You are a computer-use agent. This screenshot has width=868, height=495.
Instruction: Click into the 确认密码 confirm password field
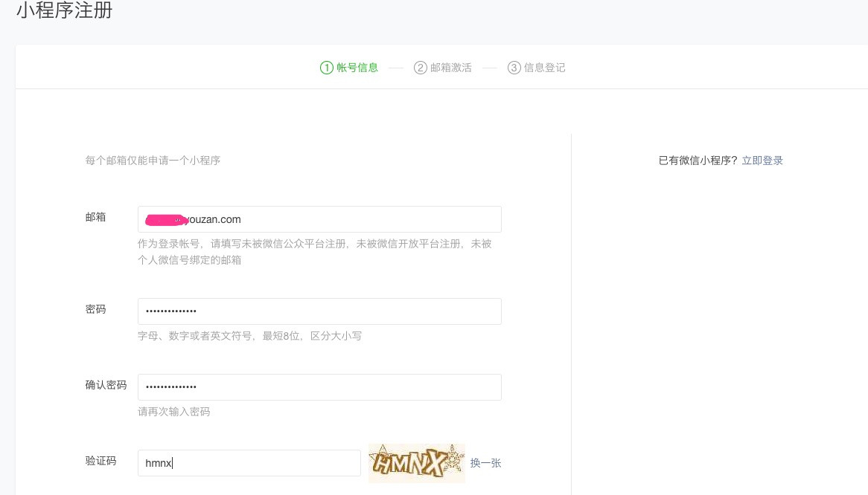319,387
